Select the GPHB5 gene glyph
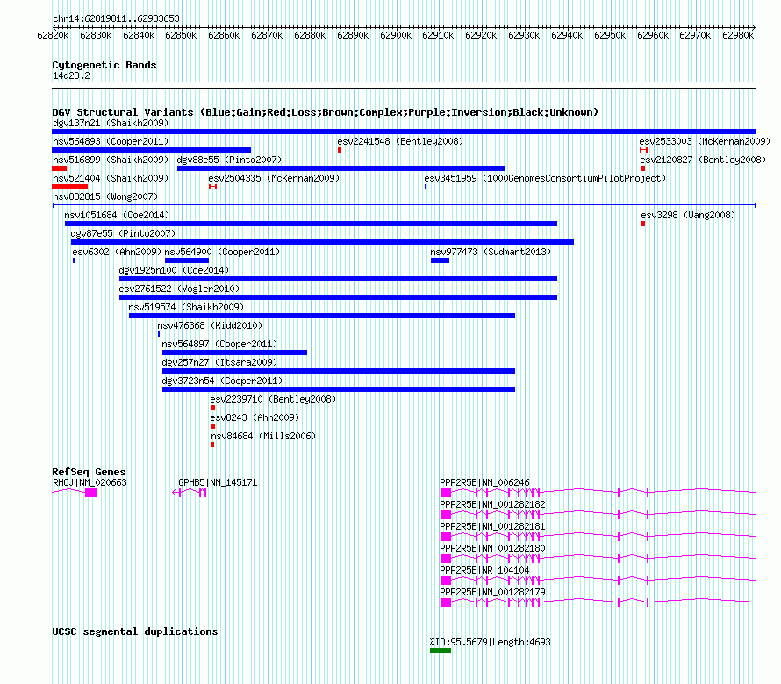The image size is (781, 684). 190,493
